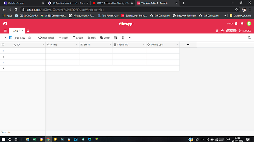The height and width of the screenshot is (142, 254).
Task: Open the Filter menu
Action: pos(63,38)
